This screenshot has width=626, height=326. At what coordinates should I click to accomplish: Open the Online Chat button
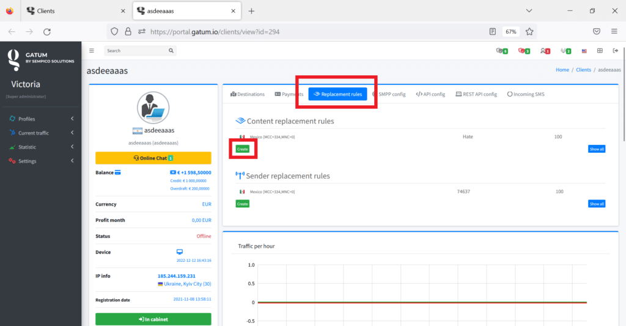pos(153,158)
